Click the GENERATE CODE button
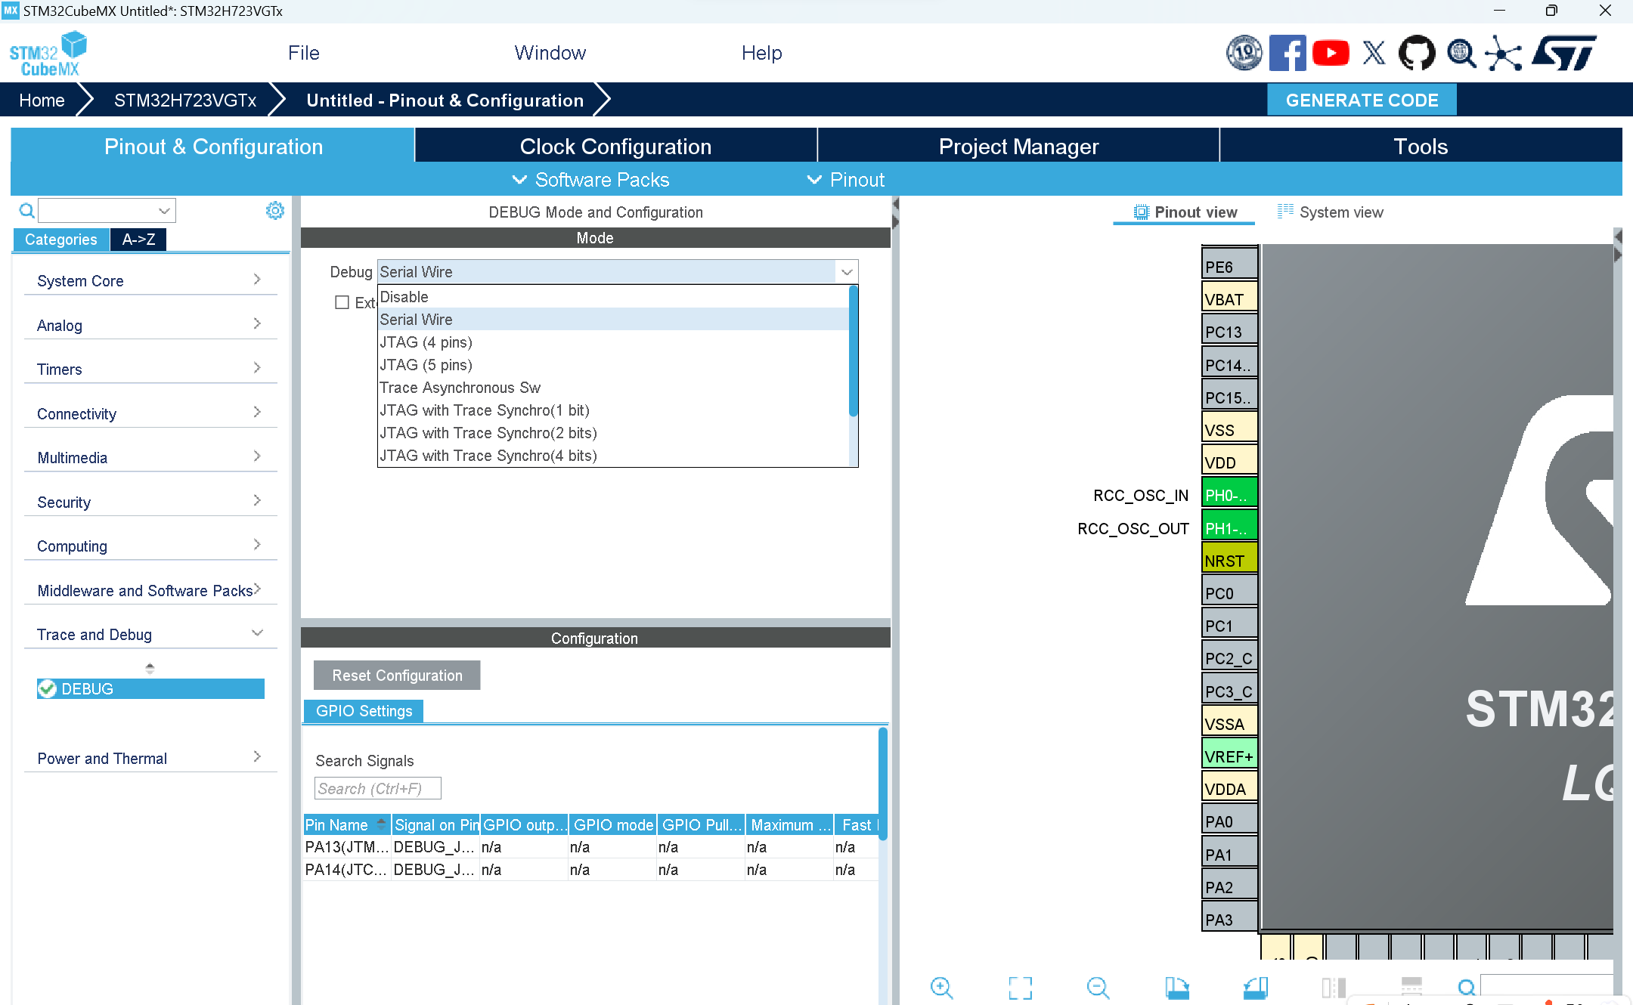This screenshot has height=1005, width=1633. 1362,100
